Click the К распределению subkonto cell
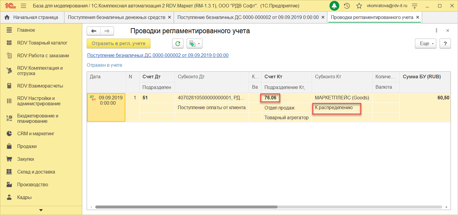 point(342,108)
